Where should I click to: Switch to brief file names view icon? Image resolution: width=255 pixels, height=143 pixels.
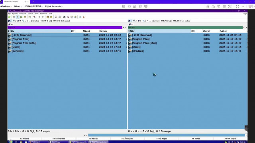[14, 17]
